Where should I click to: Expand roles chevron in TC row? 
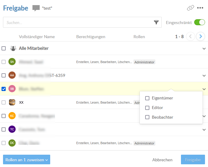pyautogui.click(x=204, y=130)
